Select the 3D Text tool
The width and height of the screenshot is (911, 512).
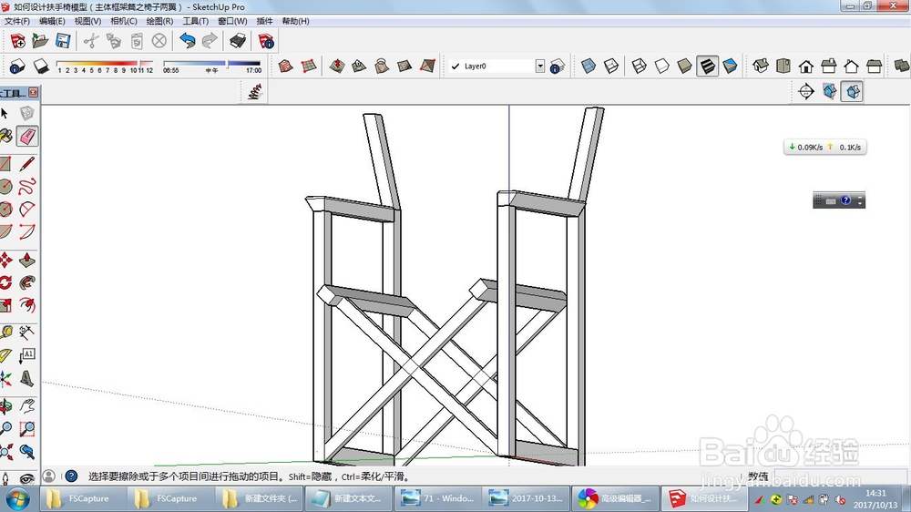pos(26,379)
